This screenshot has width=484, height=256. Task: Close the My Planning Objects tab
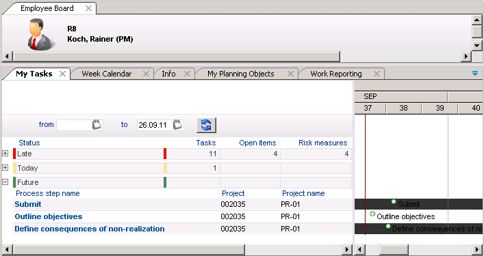coord(290,74)
